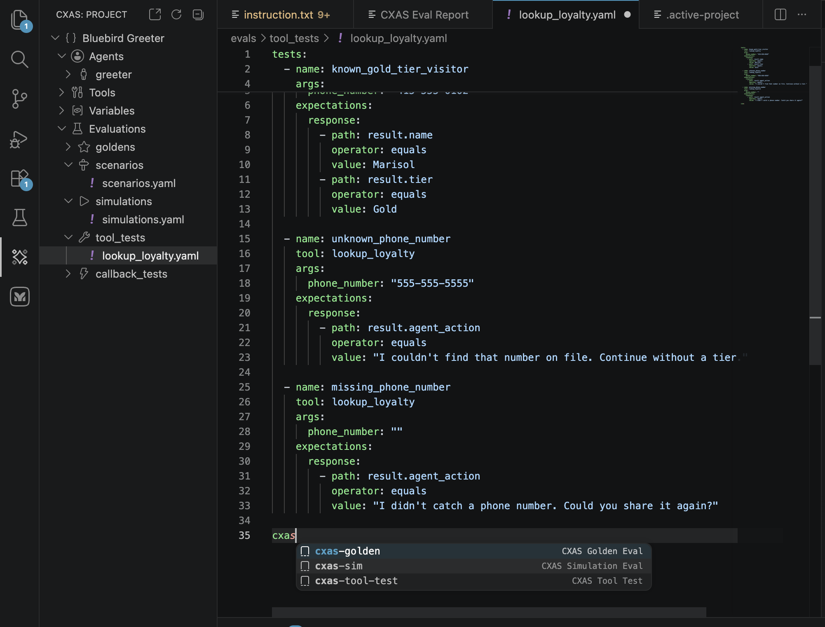825x627 pixels.
Task: Click the Evaluations flask icon in tree
Action: pos(77,129)
